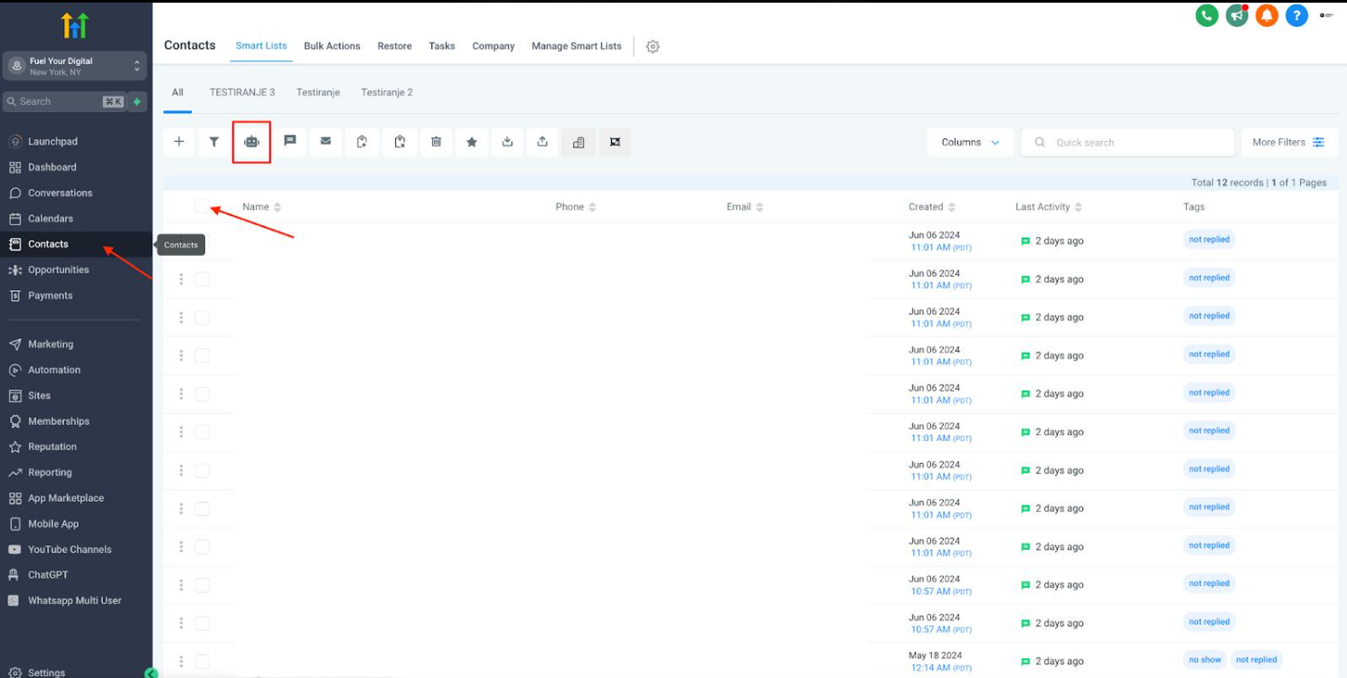This screenshot has width=1347, height=678.
Task: Click the robot automation icon in the toolbar
Action: pyautogui.click(x=251, y=142)
